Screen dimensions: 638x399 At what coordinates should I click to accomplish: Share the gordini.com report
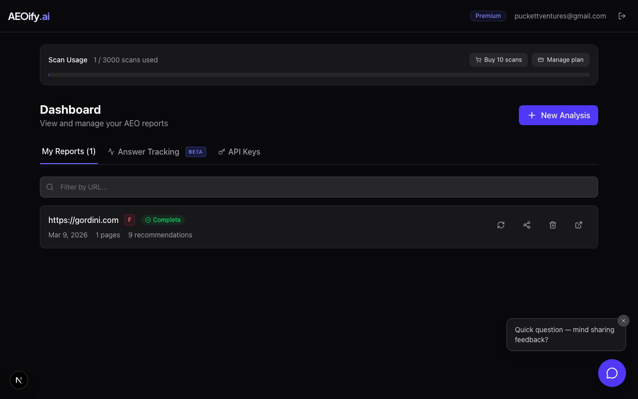(x=527, y=225)
